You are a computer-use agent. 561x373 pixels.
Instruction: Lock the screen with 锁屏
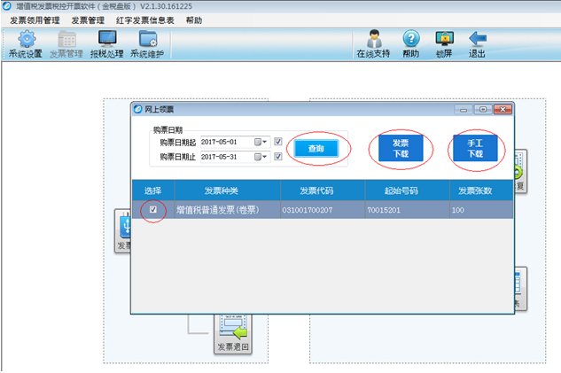pyautogui.click(x=444, y=43)
